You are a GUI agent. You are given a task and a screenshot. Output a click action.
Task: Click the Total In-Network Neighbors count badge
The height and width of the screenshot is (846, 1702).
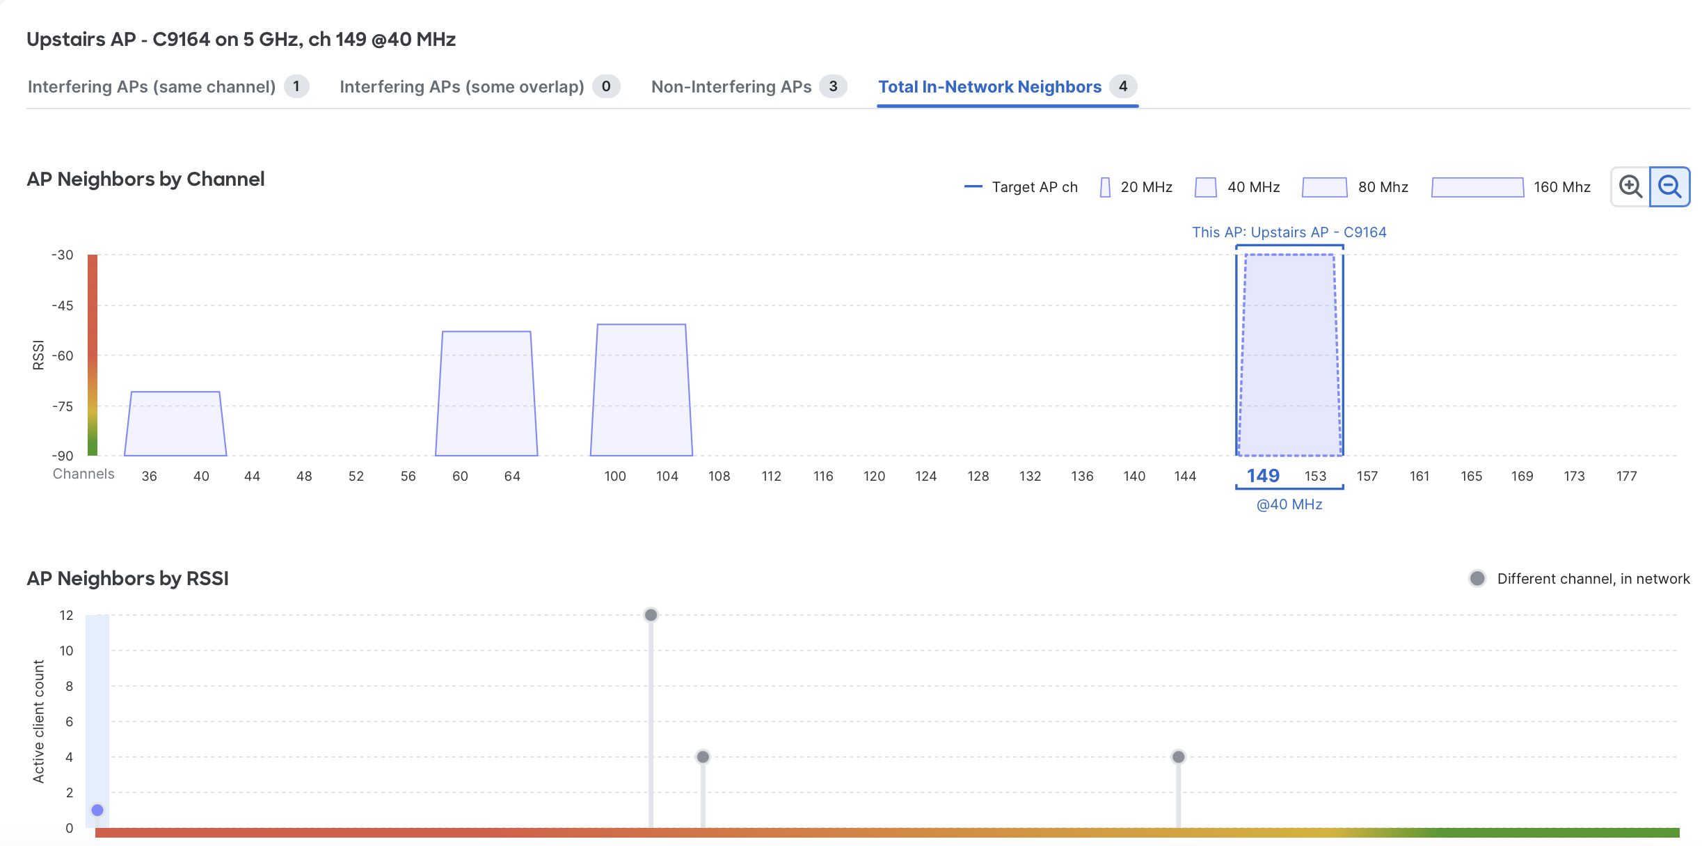(x=1123, y=86)
